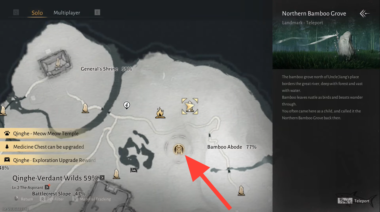380x212 pixels.
Task: Select the highlighted star marker with brackets
Action: tap(190, 106)
